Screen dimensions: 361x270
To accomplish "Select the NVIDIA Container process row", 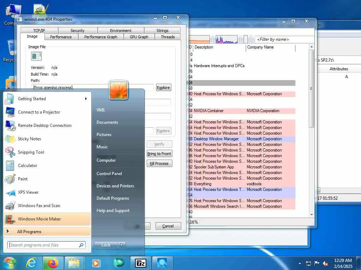I will [242, 111].
